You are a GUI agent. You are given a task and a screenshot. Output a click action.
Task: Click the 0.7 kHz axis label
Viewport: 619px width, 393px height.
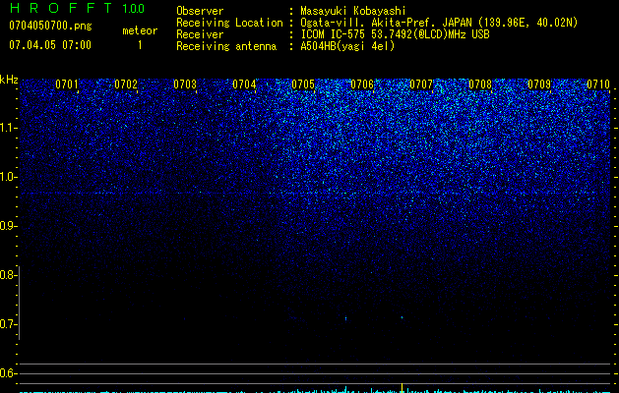7,324
